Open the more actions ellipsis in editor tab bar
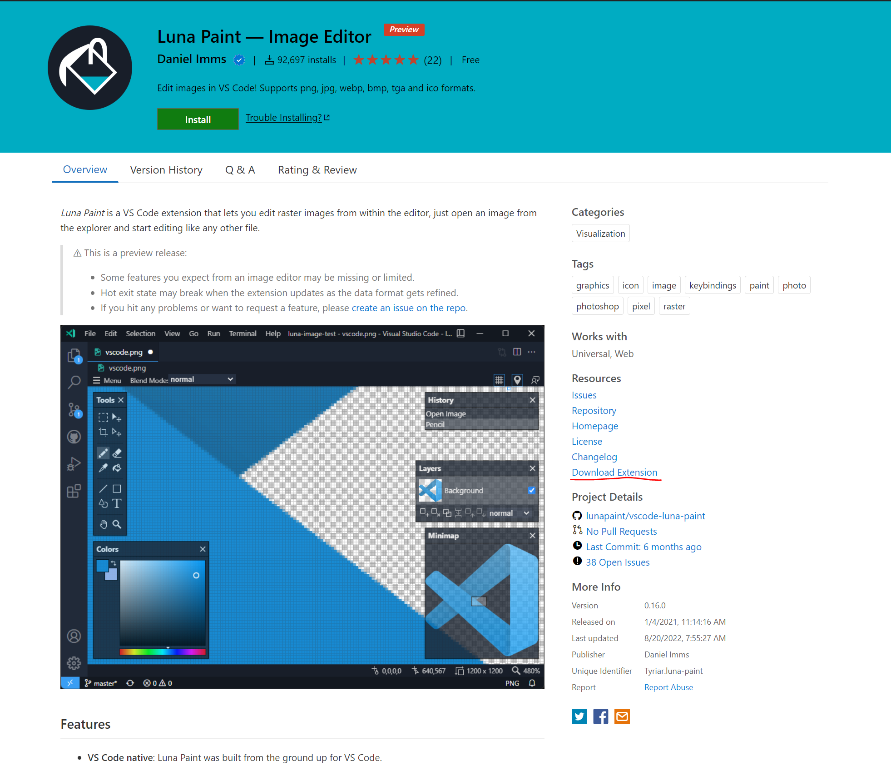The width and height of the screenshot is (891, 766). (531, 352)
